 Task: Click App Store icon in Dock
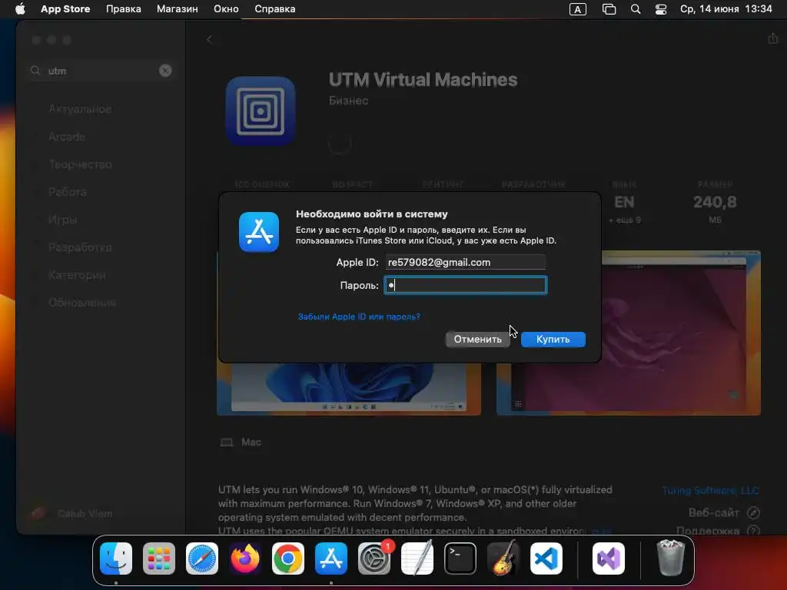click(x=331, y=559)
